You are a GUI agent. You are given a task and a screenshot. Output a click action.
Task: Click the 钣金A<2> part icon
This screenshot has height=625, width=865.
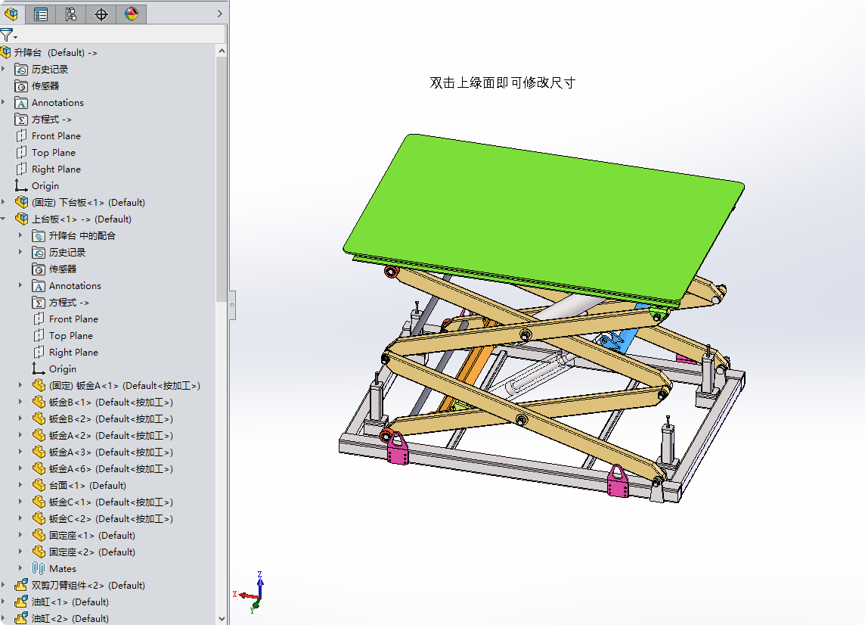click(39, 435)
